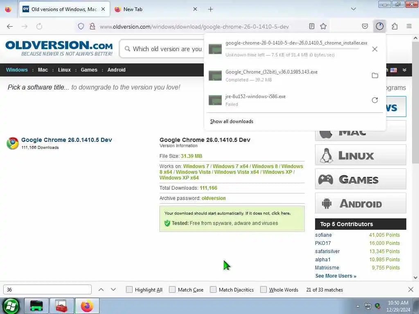Open contributor Matrixisme's profile
The width and height of the screenshot is (419, 314).
pyautogui.click(x=327, y=268)
